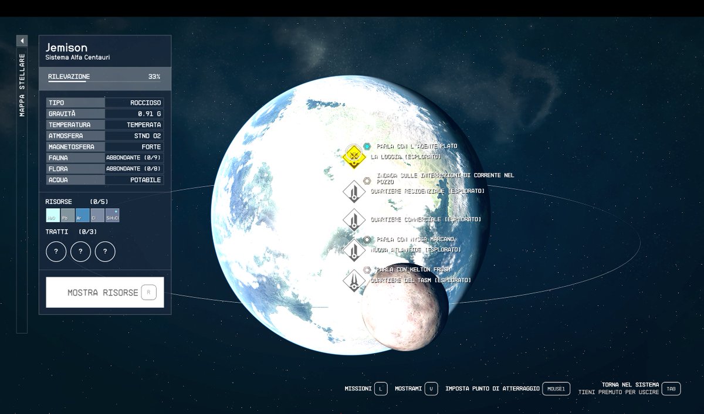Select mission text 'Indaga sulle interruzioni di corrente nel pozzo'
This screenshot has height=414, width=704.
tap(445, 178)
